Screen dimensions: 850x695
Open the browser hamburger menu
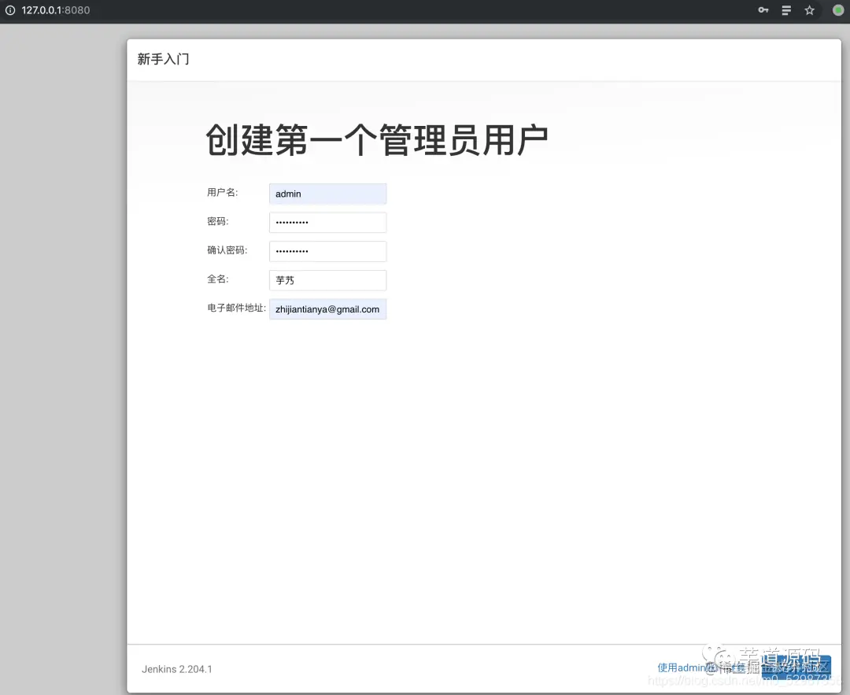785,10
